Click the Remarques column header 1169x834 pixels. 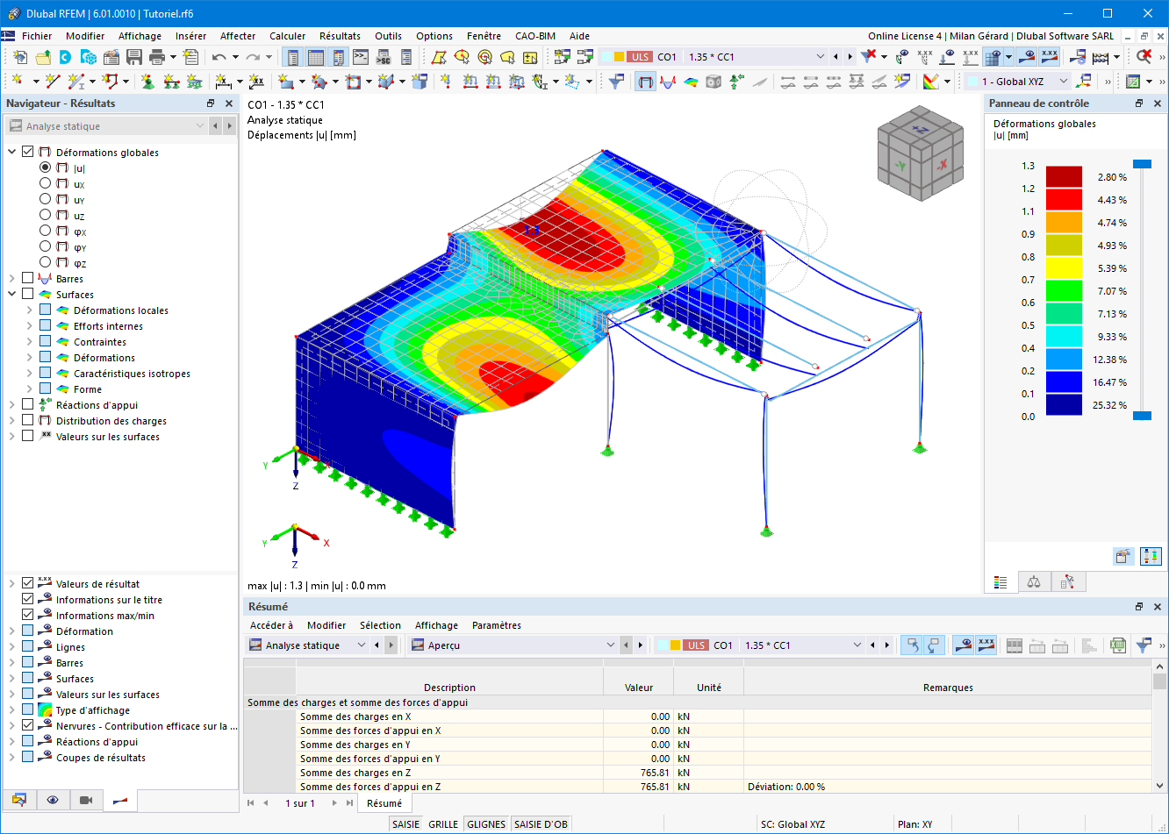point(948,688)
